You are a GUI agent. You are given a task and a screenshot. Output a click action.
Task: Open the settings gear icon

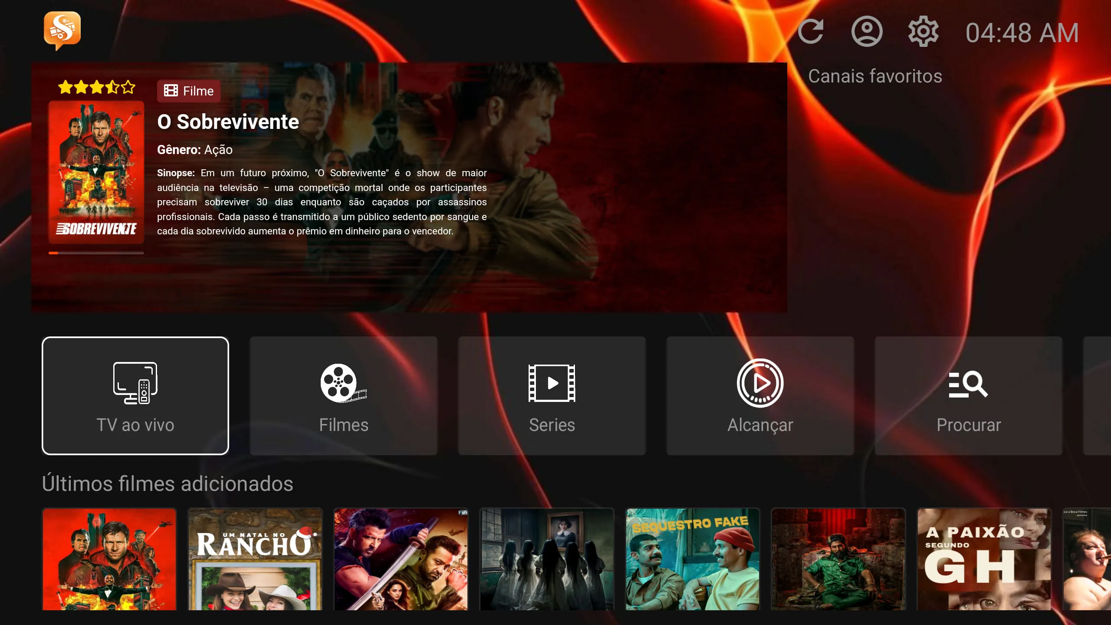[x=923, y=32]
